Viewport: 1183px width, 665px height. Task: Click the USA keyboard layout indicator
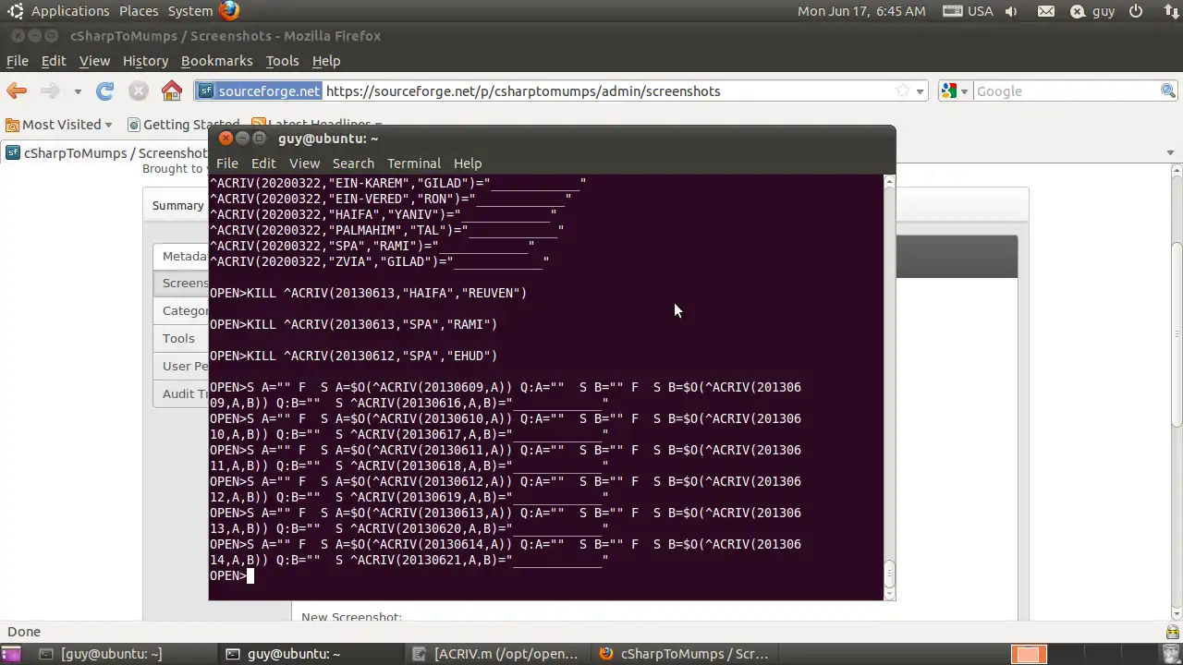click(968, 11)
